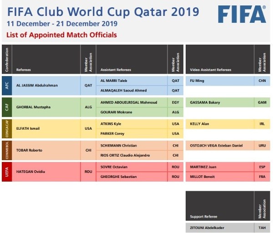The image size is (273, 233).
Task: Select the CAF confederation label
Action: pyautogui.click(x=6, y=107)
